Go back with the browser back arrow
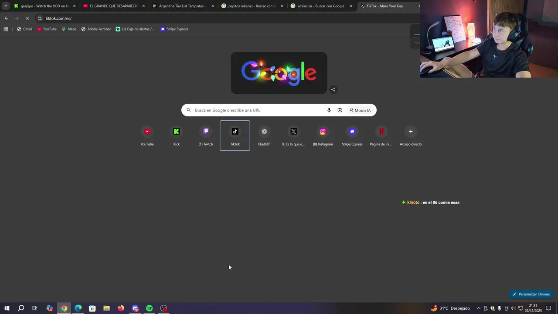 coord(6,18)
